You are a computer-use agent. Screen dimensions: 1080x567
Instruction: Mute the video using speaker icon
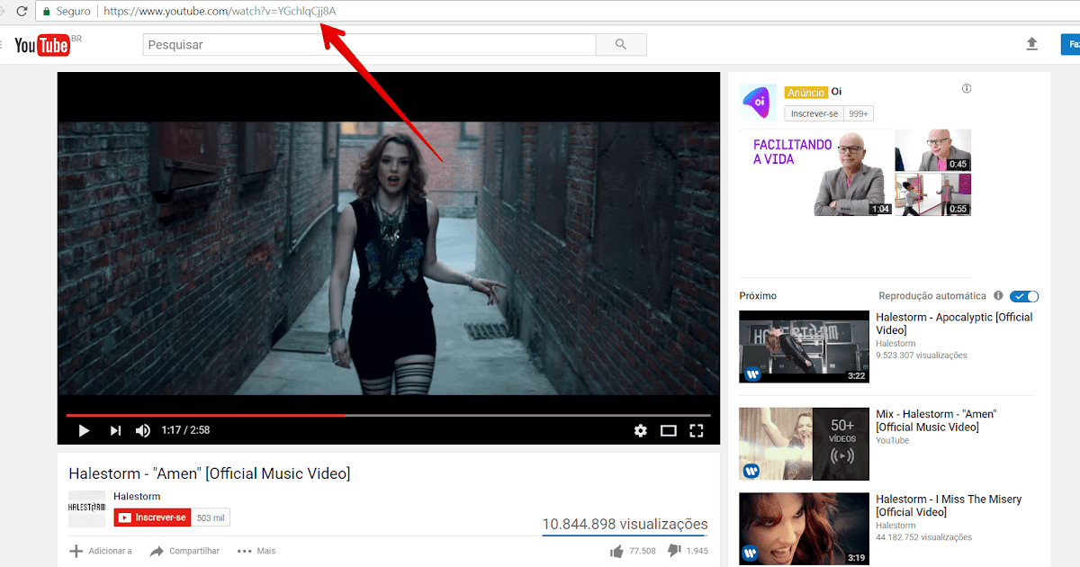coord(143,430)
